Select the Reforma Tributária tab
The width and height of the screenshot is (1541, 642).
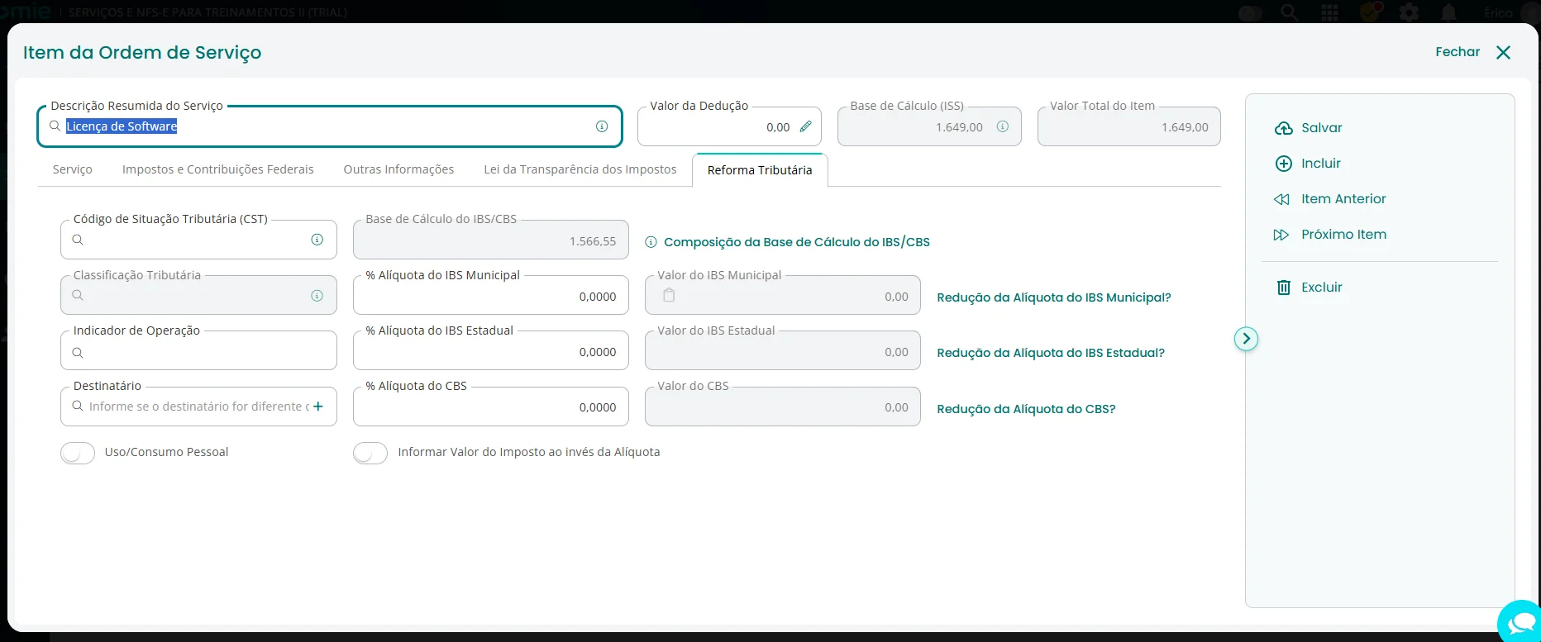tap(760, 170)
